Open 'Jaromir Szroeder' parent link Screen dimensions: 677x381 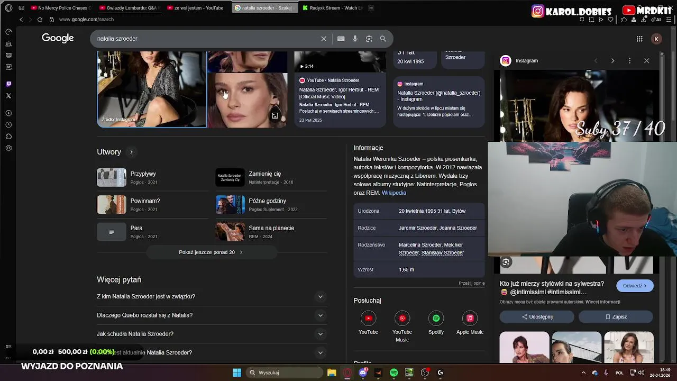418,228
